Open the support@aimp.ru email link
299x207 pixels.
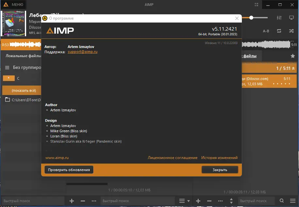pyautogui.click(x=83, y=52)
